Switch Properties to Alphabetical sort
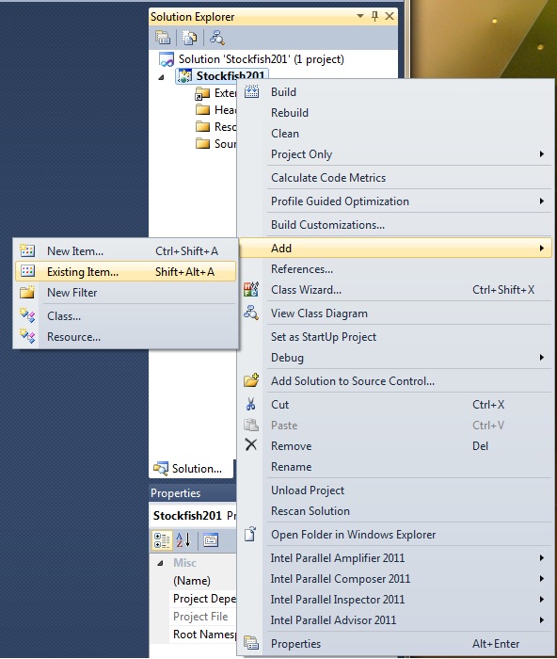The width and height of the screenshot is (557, 659). pyautogui.click(x=183, y=540)
